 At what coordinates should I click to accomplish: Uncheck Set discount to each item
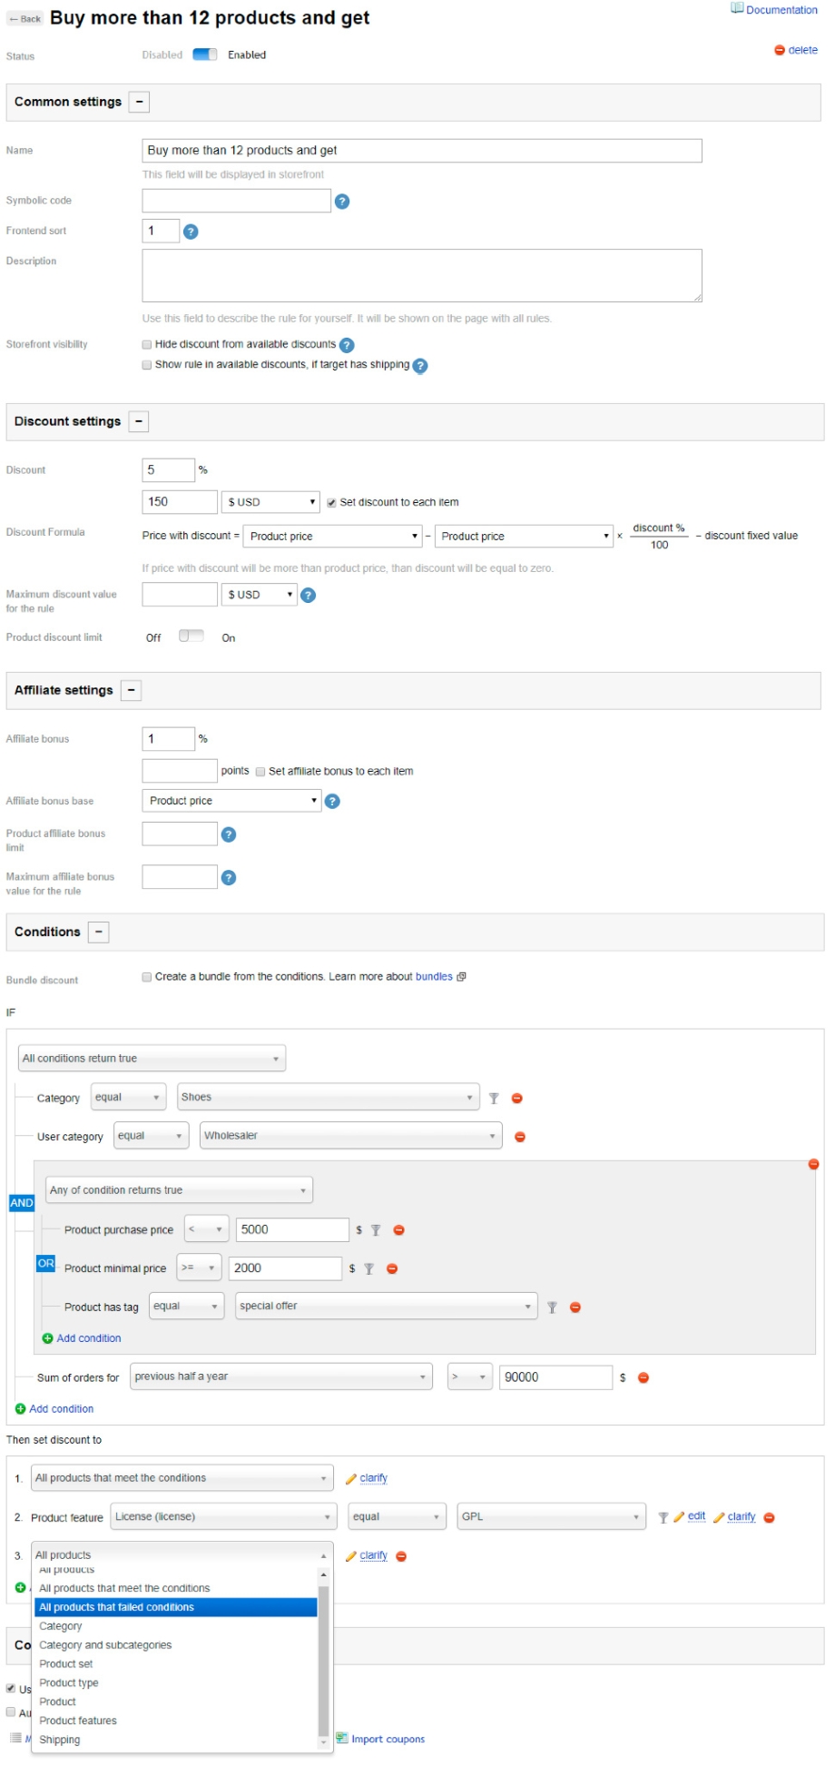pyautogui.click(x=332, y=503)
